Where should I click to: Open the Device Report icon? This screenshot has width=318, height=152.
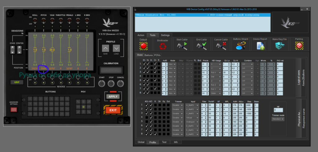(x=260, y=46)
